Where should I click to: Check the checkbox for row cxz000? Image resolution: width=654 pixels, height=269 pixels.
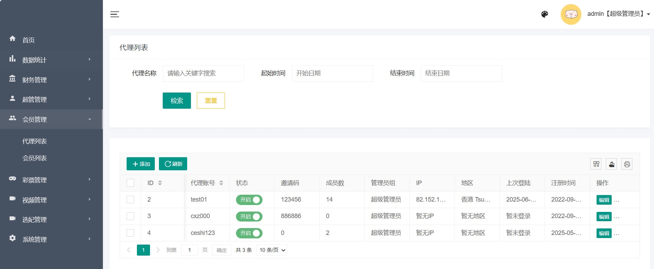pos(130,216)
